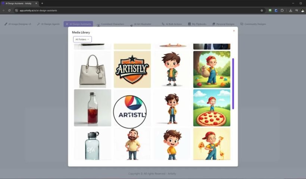Open the browser extensions puzzle icon
Screen dimensions: 306x179
point(282,10)
